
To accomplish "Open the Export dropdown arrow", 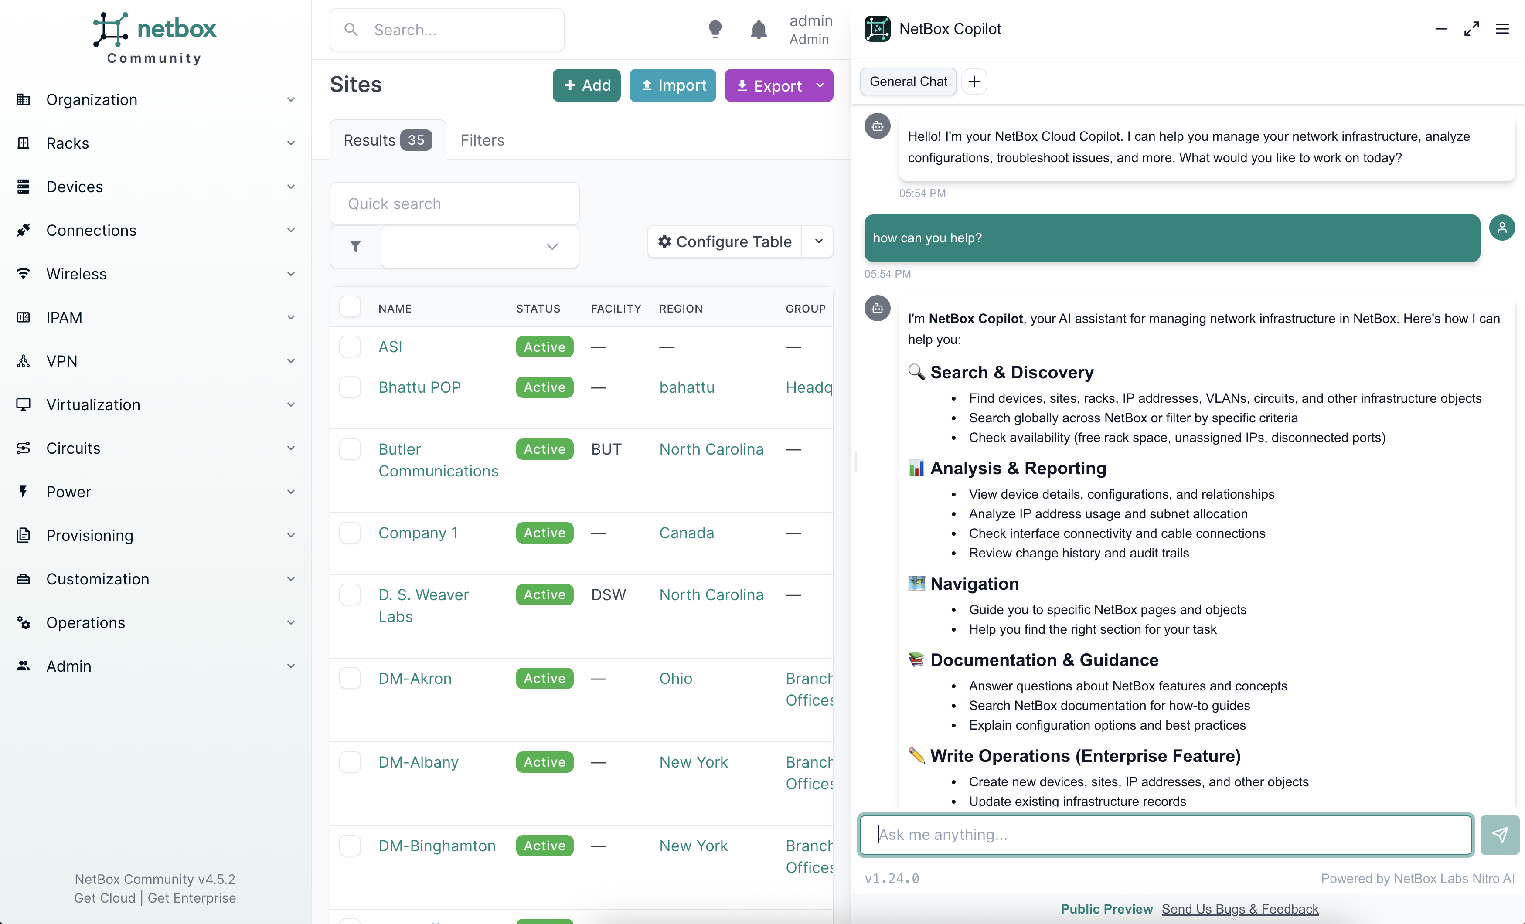I will click(x=820, y=85).
